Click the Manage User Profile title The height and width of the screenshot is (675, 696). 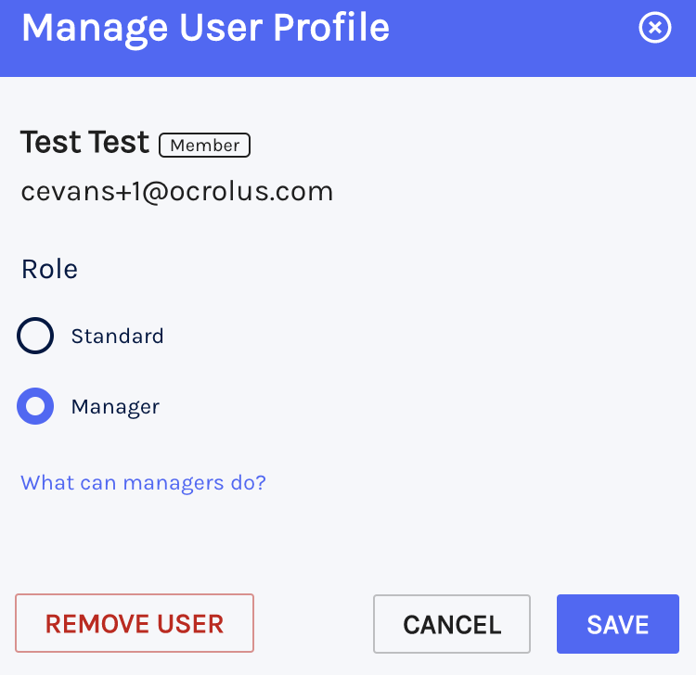pos(205,29)
